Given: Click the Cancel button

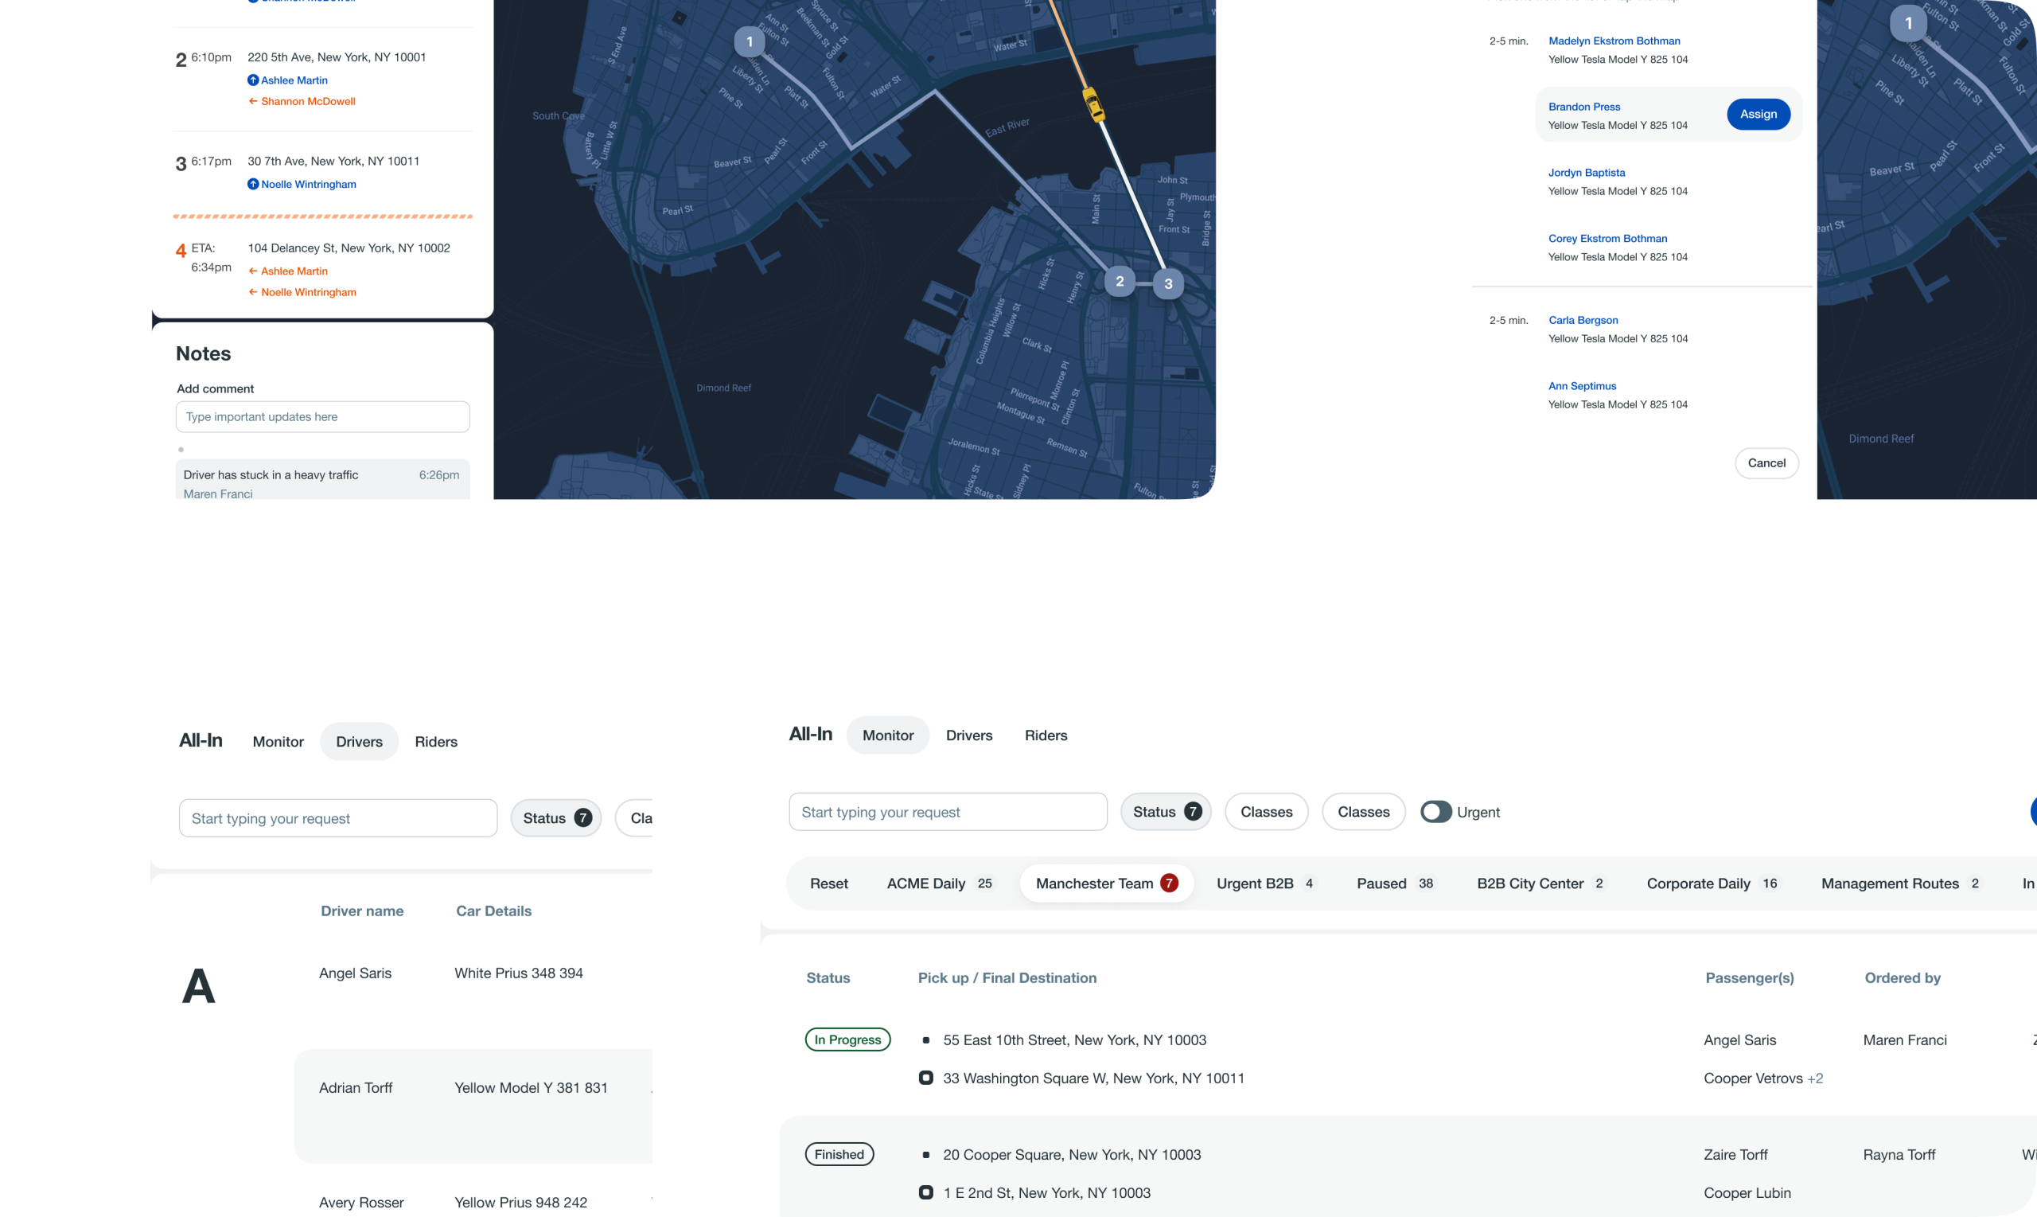Looking at the screenshot, I should (1766, 463).
